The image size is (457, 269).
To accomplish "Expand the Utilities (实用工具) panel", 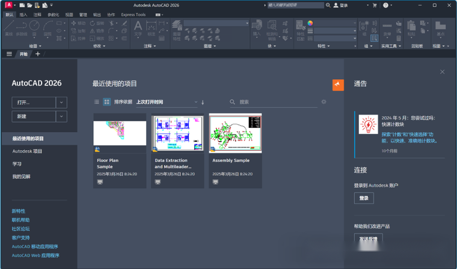I will (391, 46).
